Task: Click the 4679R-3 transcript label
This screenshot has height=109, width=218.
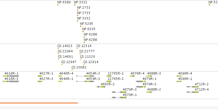Action: point(149,84)
